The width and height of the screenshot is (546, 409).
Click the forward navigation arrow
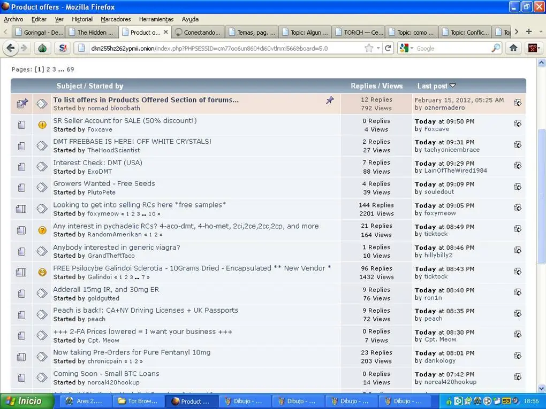tap(24, 48)
